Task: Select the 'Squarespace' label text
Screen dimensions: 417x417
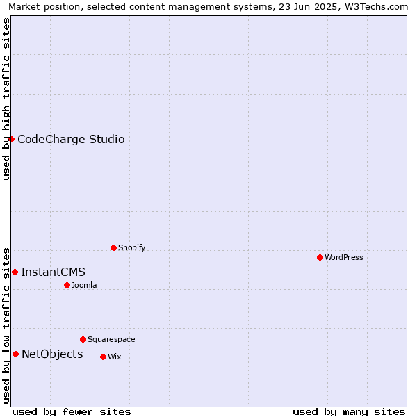Action: pyautogui.click(x=111, y=339)
